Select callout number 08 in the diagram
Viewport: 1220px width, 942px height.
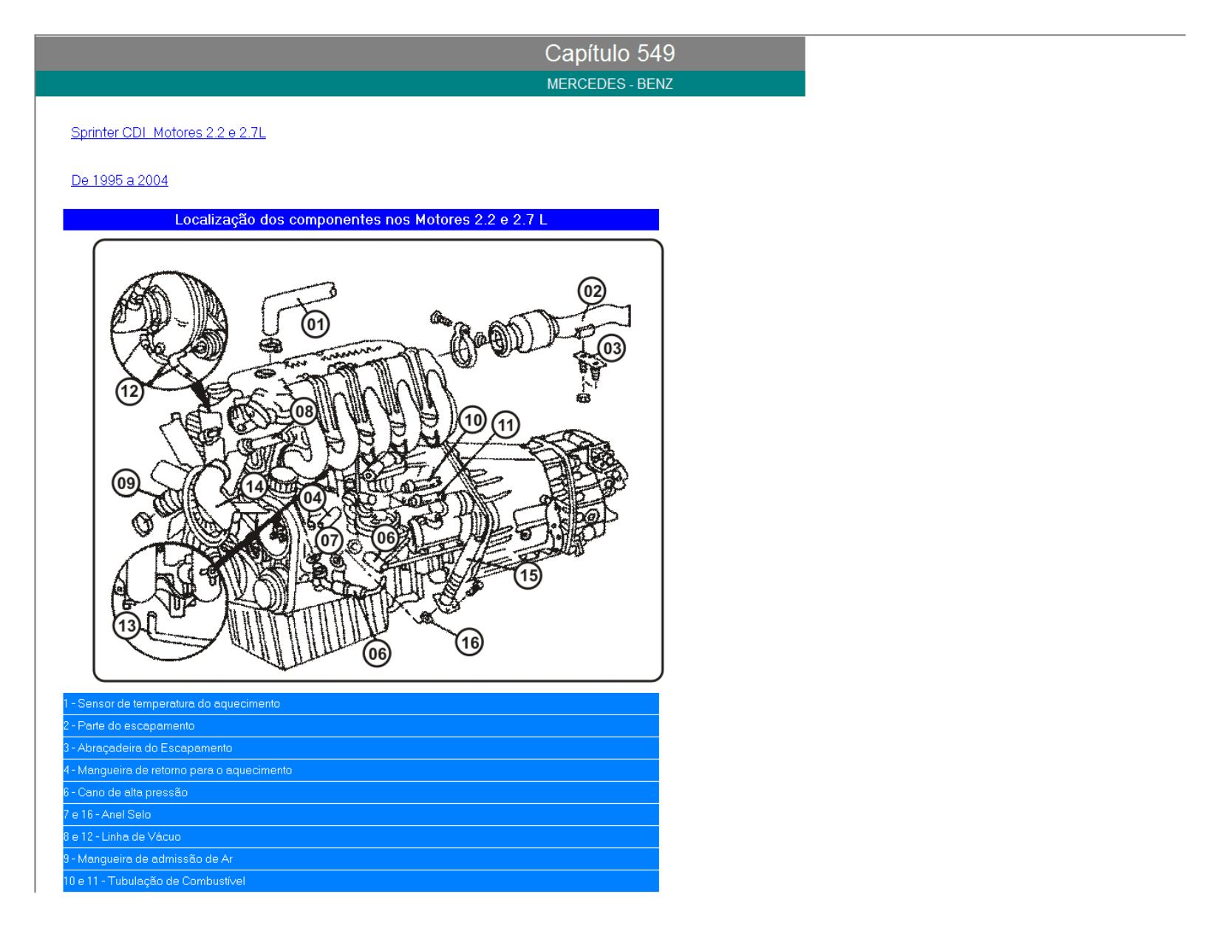(x=304, y=411)
